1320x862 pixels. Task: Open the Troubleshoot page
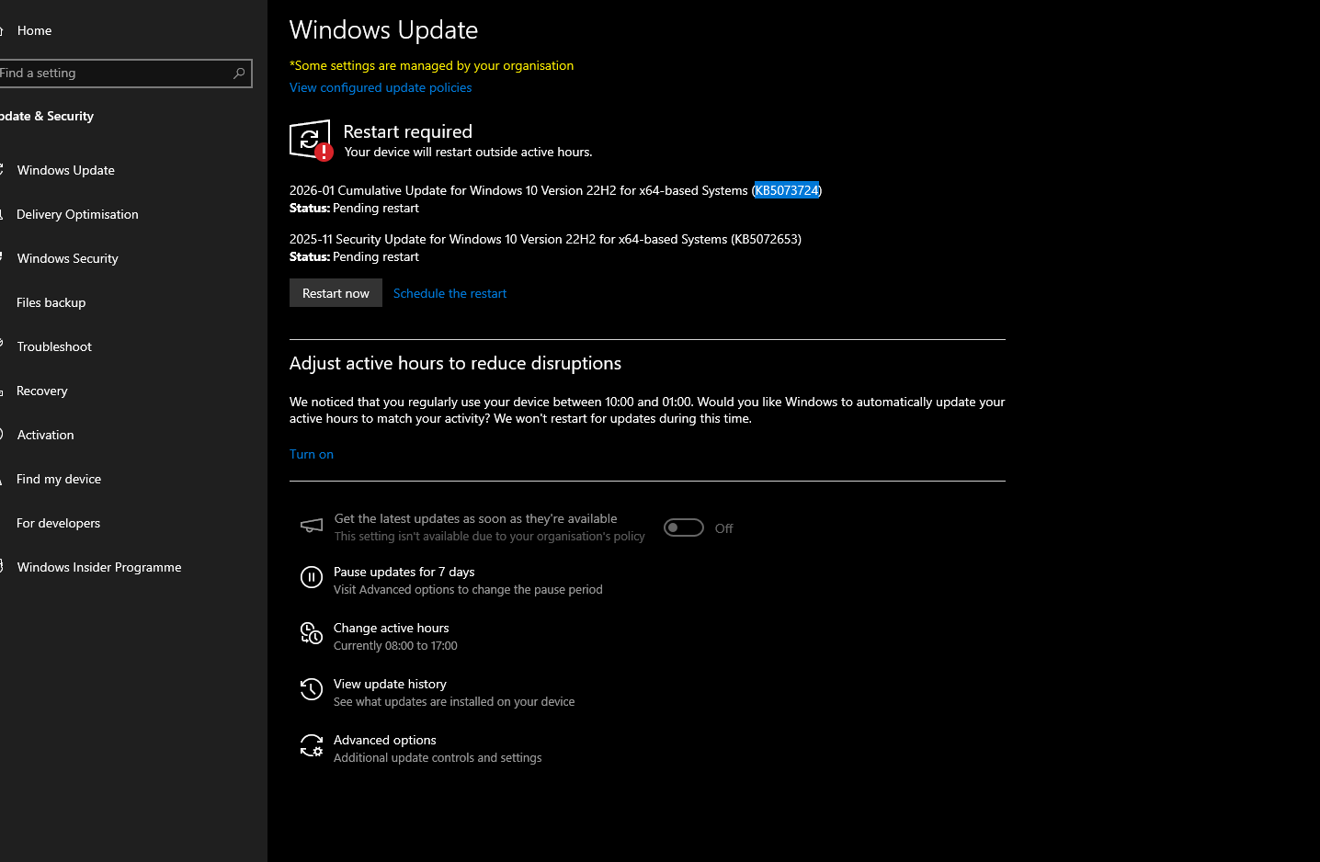[x=54, y=346]
